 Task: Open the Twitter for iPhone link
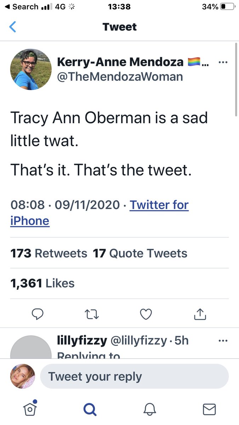[159, 205]
